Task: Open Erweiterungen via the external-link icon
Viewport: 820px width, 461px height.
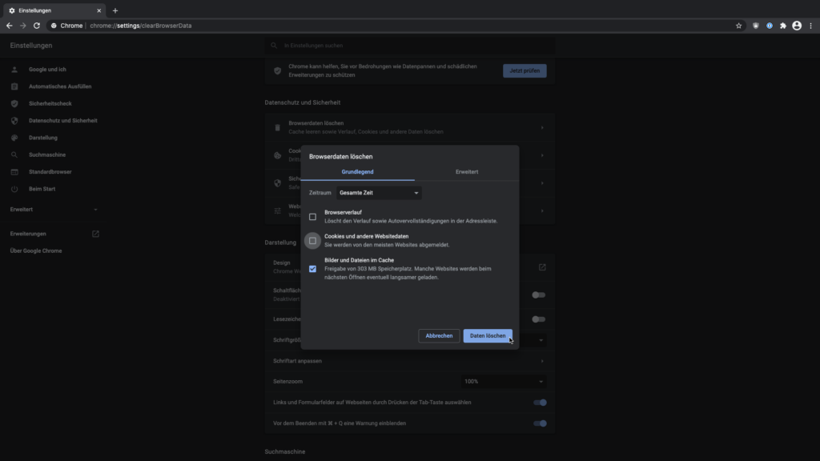Action: [x=95, y=233]
